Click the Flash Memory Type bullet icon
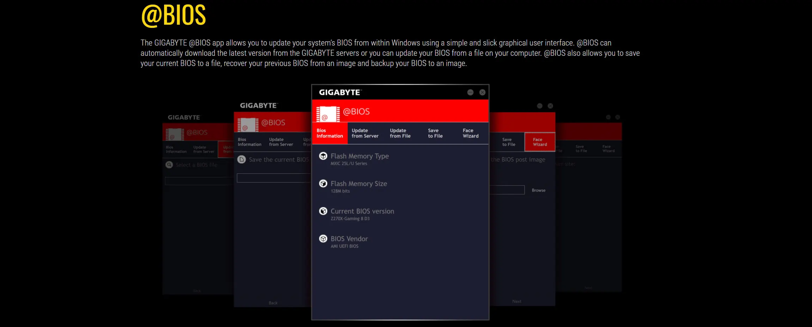The height and width of the screenshot is (327, 812). click(323, 156)
